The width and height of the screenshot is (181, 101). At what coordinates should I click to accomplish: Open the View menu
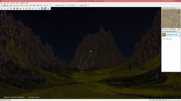click(x=8, y=3)
